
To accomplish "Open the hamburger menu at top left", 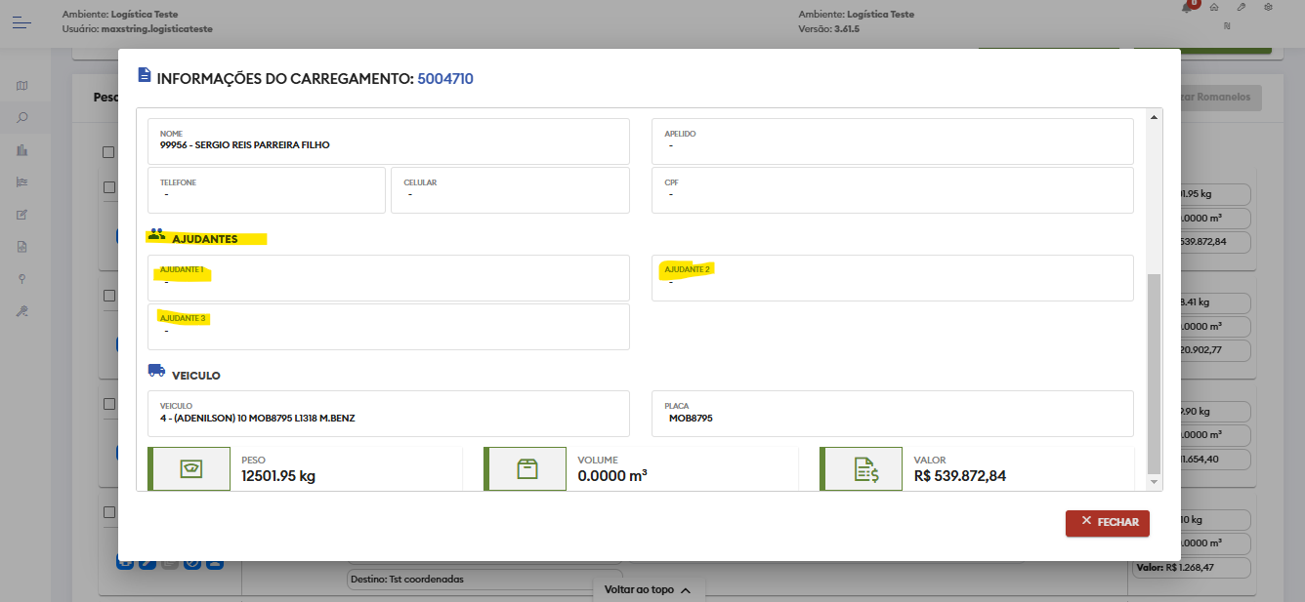I will pyautogui.click(x=22, y=21).
